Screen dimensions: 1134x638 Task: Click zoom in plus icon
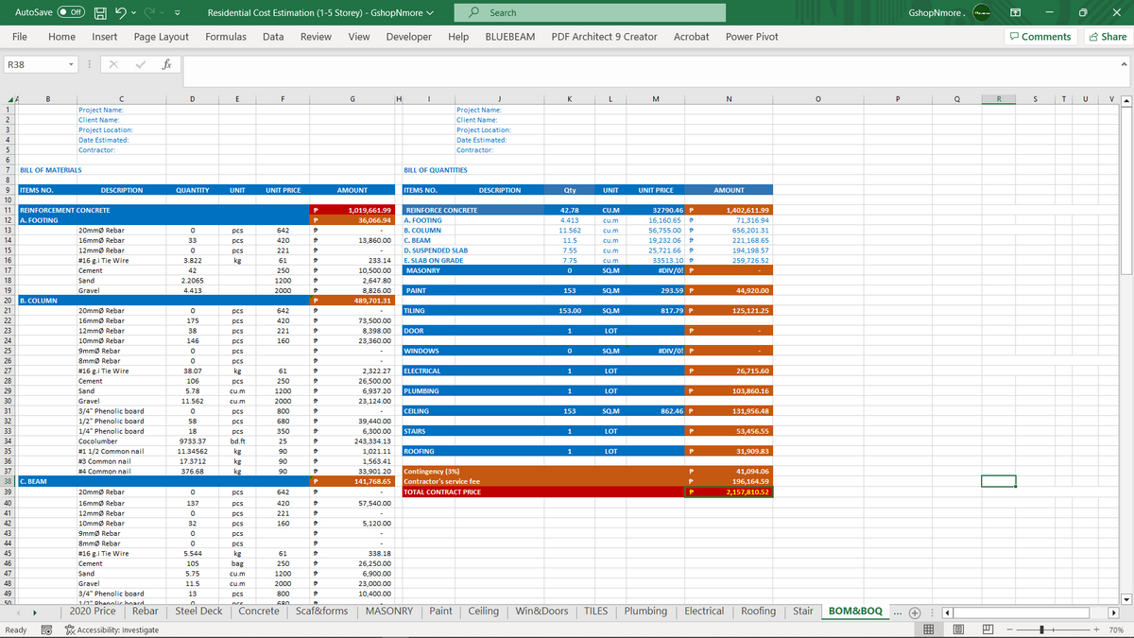(x=1095, y=629)
